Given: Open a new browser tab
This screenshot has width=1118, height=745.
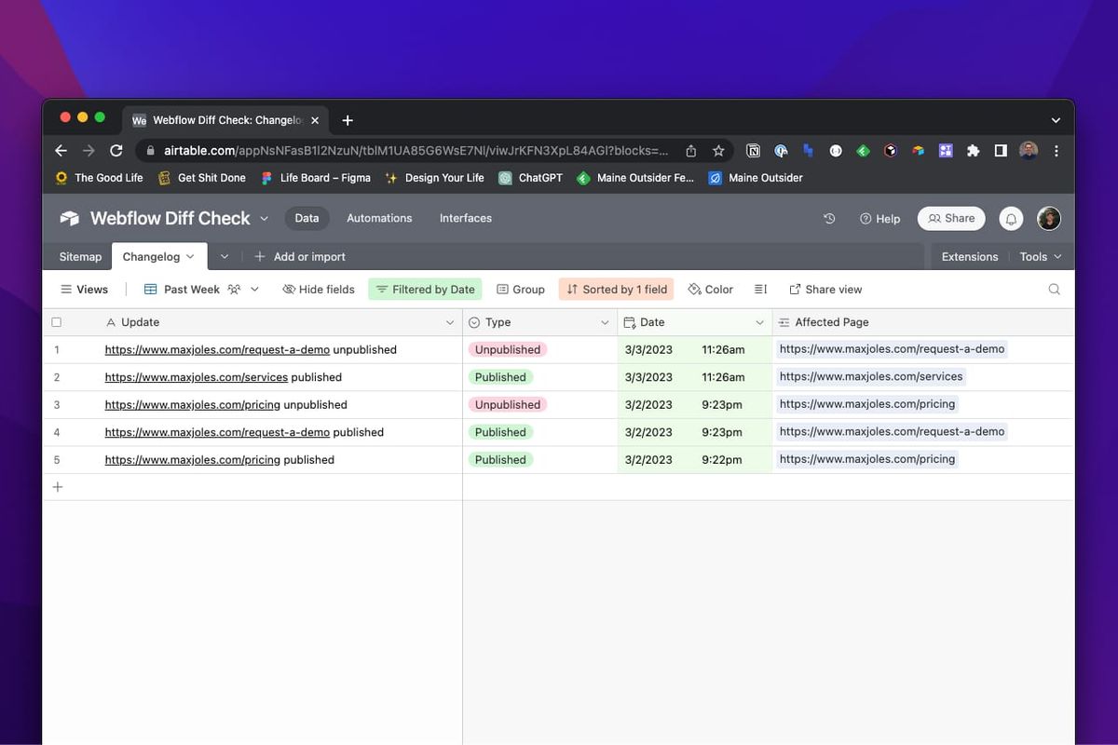Looking at the screenshot, I should [348, 121].
